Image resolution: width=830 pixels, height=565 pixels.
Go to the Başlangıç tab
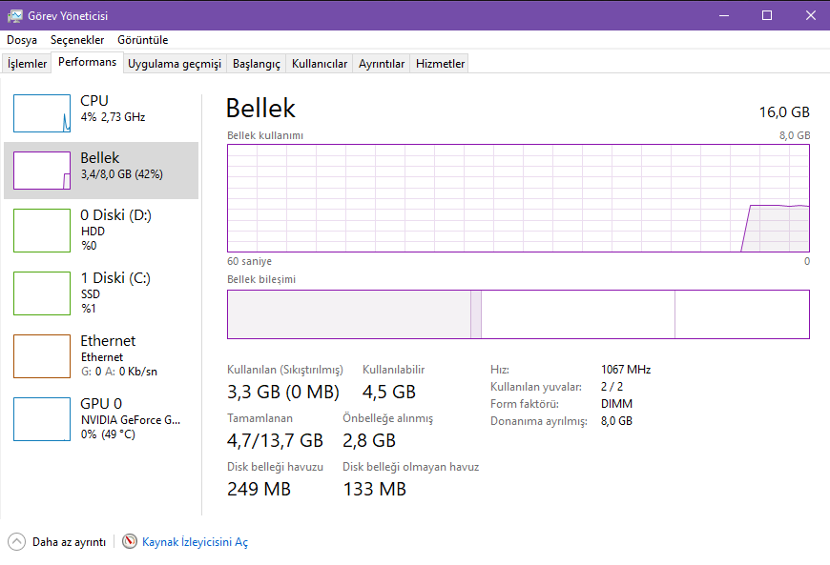(257, 64)
